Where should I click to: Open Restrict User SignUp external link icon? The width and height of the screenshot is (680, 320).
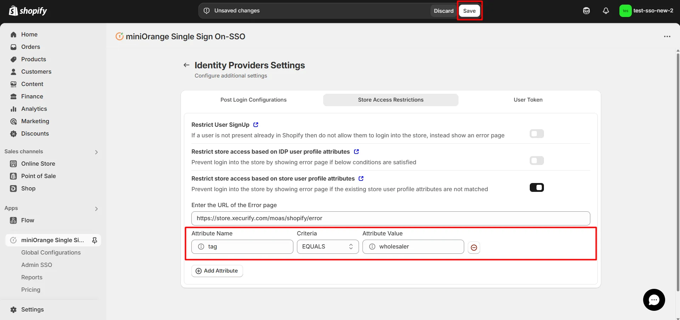coord(256,125)
